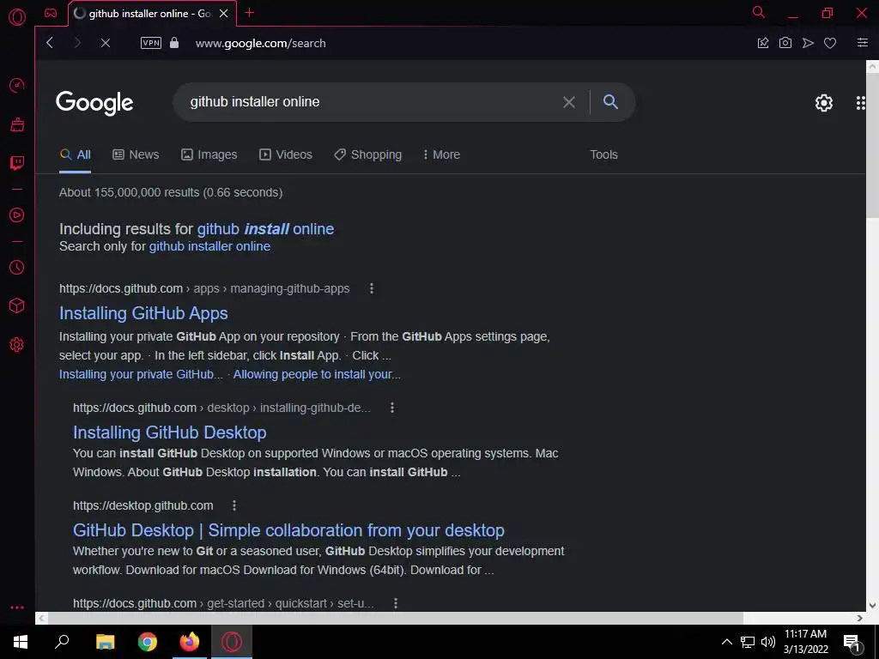Open 'Allowing people to install your...' sublink

tap(317, 374)
